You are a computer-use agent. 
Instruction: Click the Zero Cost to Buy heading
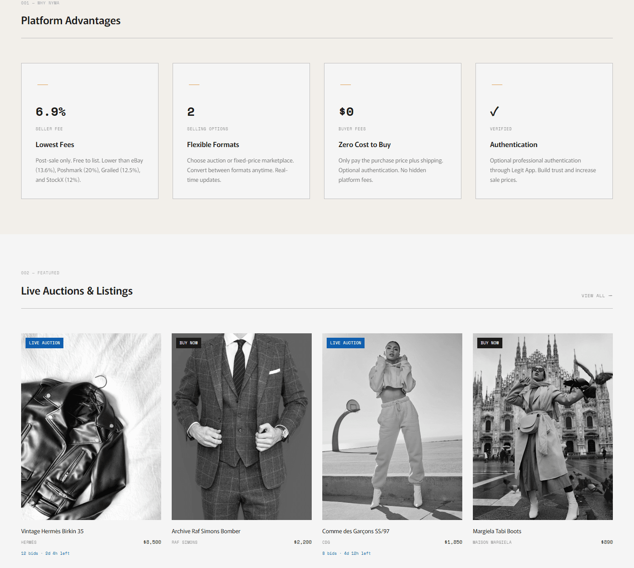pos(365,145)
